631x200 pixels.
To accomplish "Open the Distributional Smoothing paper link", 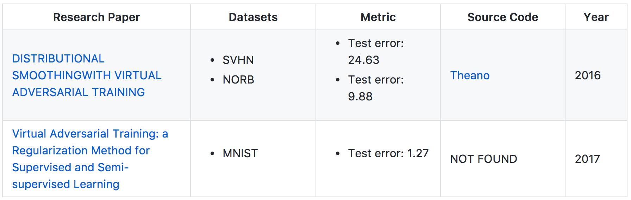I will (x=87, y=75).
